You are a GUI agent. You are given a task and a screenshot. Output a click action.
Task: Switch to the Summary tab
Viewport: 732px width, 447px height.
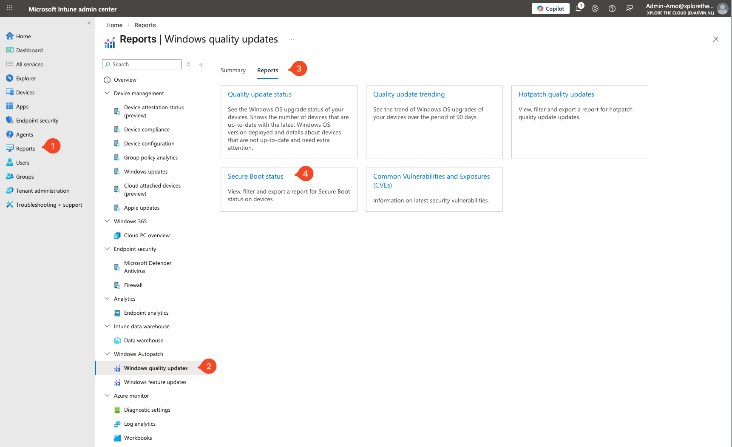233,71
